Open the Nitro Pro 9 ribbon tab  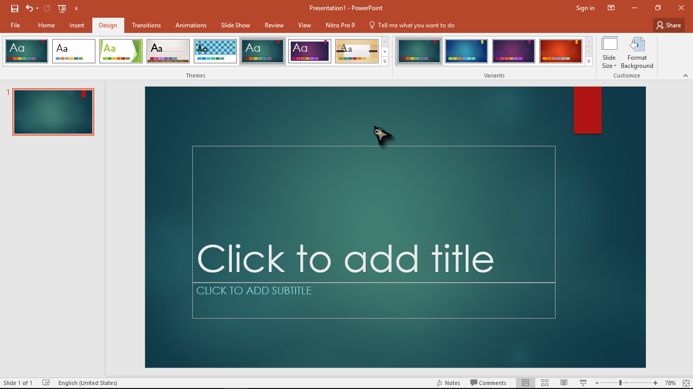[340, 25]
